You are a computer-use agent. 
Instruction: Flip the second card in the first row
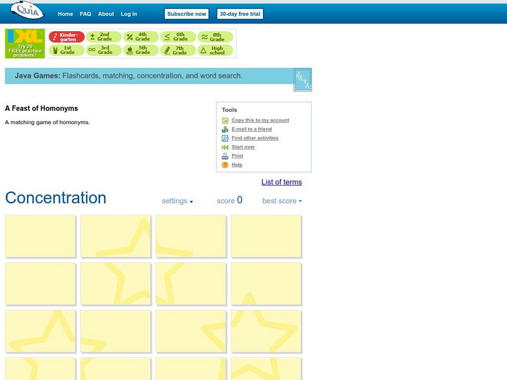pos(116,236)
